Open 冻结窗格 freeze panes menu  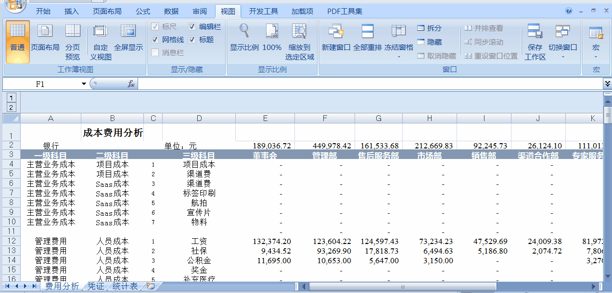point(399,41)
